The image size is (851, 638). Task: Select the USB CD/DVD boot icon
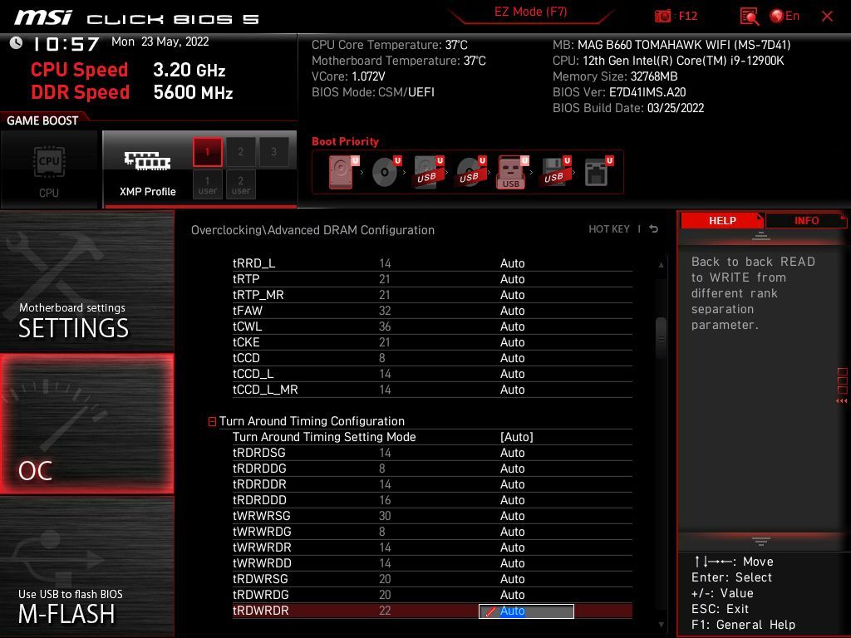click(x=470, y=171)
